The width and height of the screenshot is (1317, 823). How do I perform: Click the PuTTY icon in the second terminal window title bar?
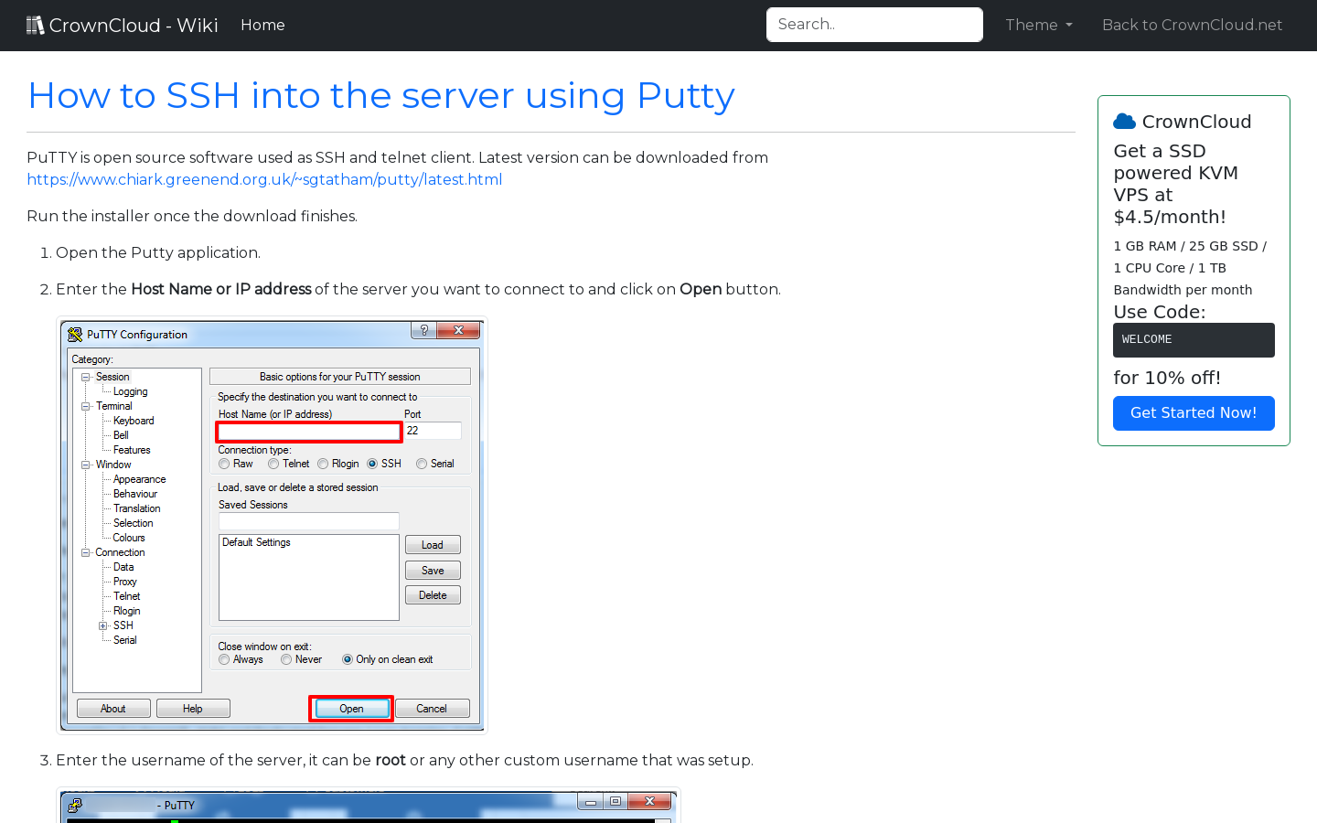75,806
